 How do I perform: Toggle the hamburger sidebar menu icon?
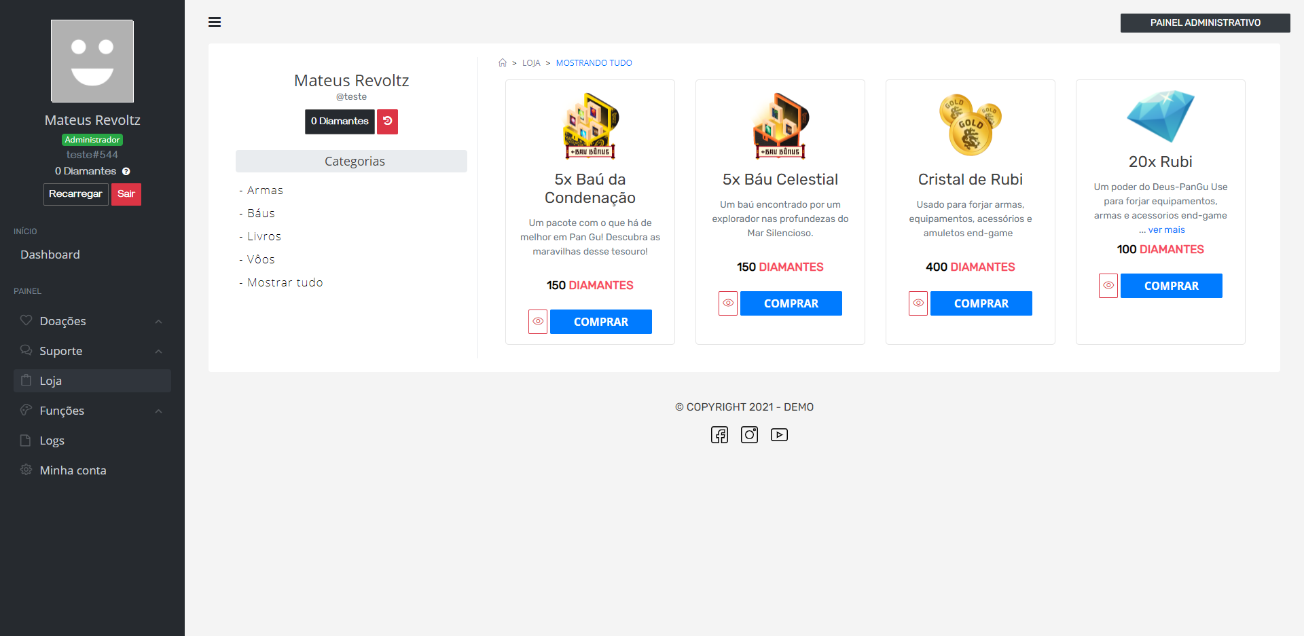tap(215, 22)
